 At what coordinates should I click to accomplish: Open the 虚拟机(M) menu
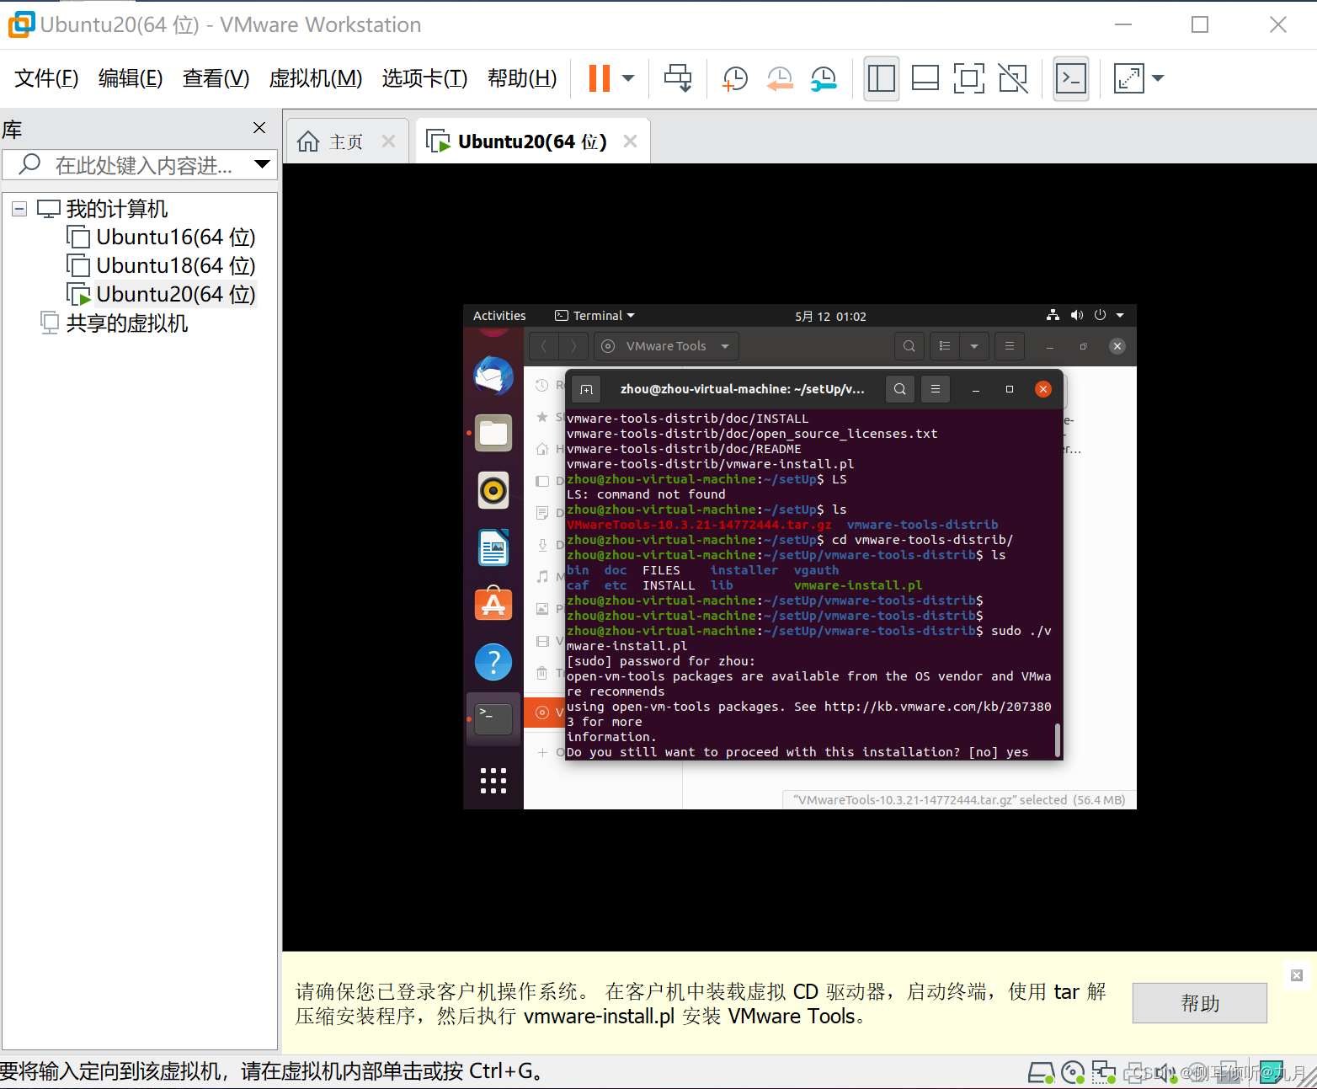316,78
